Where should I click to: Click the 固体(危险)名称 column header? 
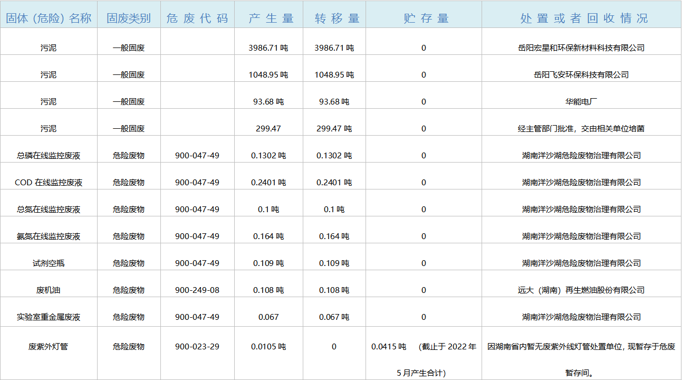point(49,18)
